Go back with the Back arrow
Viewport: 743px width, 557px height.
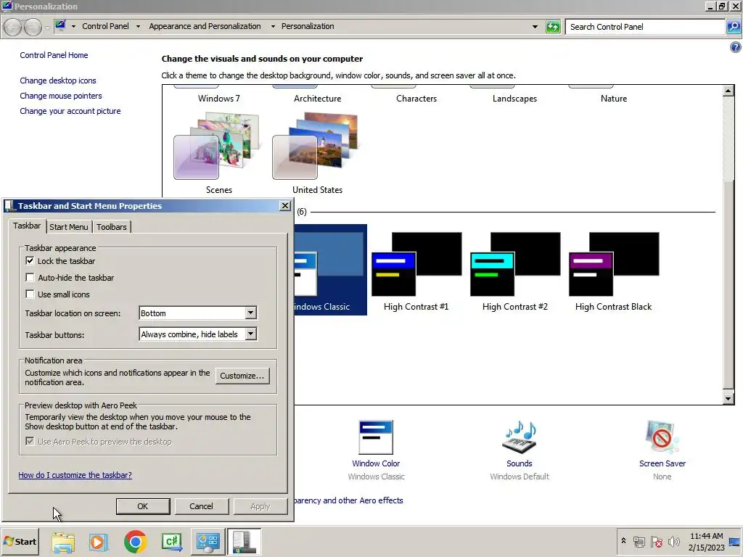tap(13, 27)
